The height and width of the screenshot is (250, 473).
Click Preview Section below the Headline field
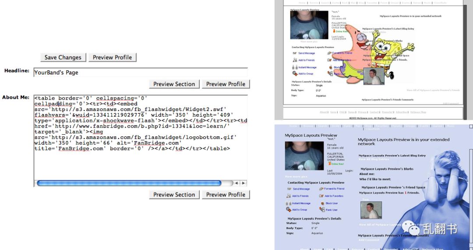coord(174,84)
